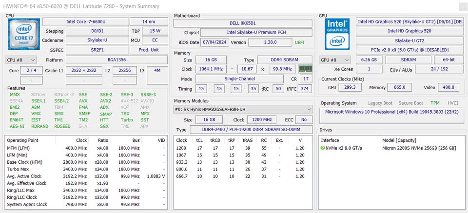
Task: Click the green NVMe drive status checkmark
Action: 322,148
